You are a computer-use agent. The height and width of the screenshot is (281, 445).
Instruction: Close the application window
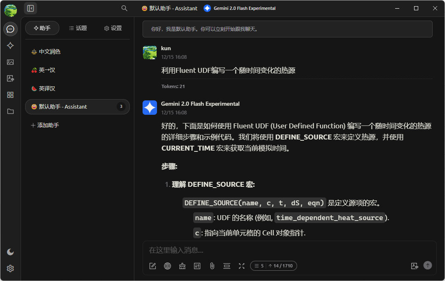[435, 8]
